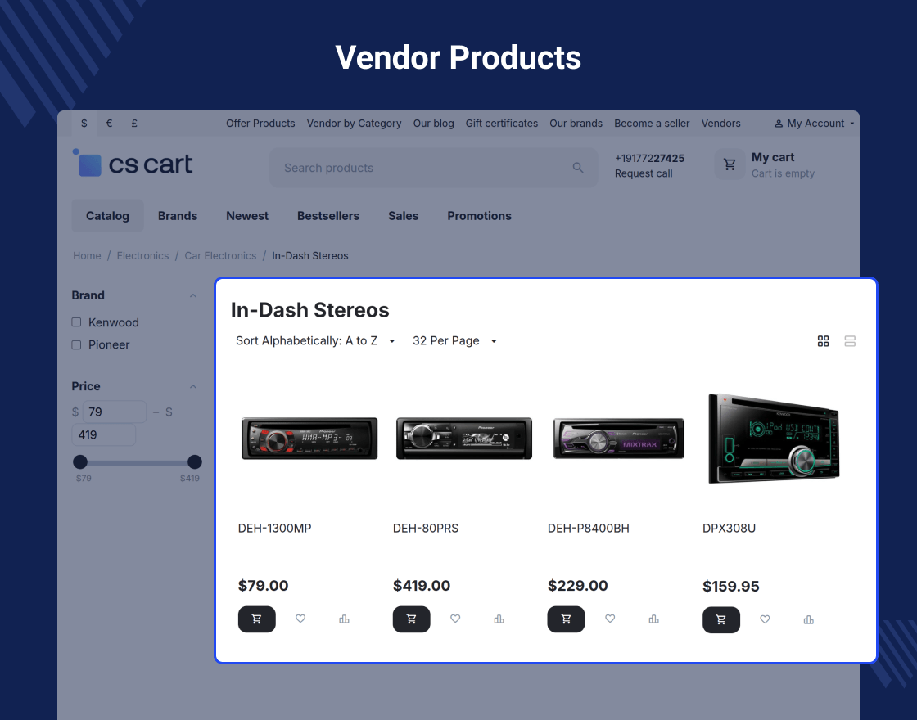Click minimum price field showing 79
917x720 pixels.
115,412
